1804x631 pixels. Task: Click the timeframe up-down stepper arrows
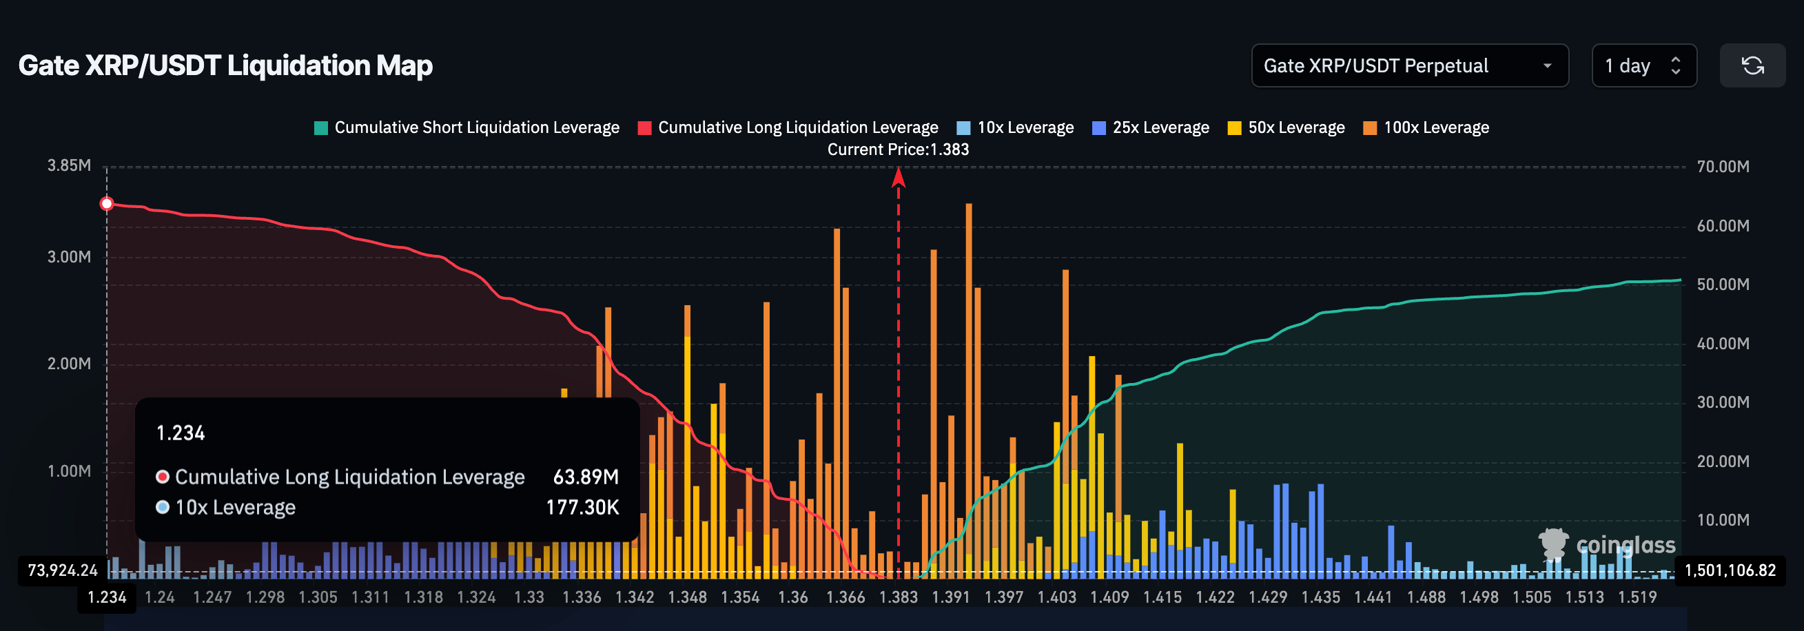1676,66
